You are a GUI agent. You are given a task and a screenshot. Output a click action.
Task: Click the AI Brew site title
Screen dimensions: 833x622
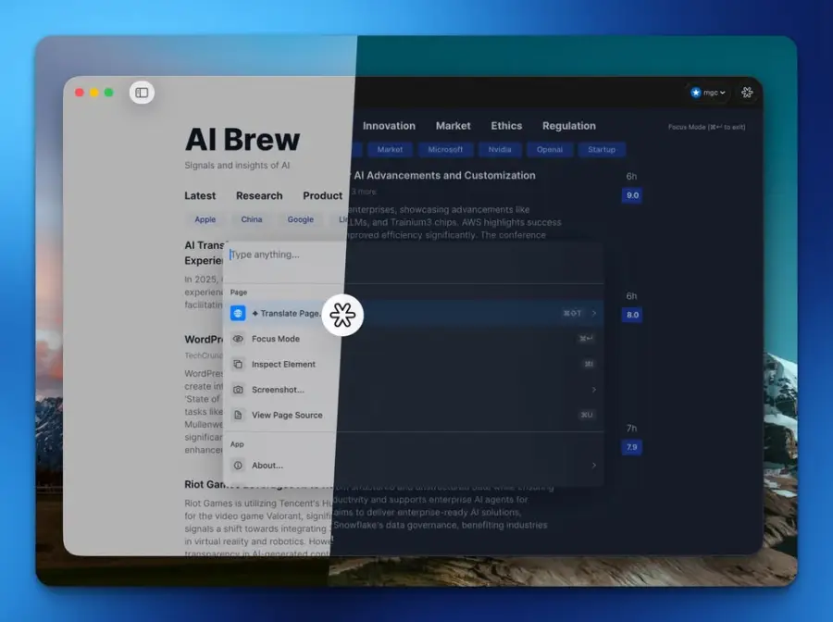tap(242, 140)
